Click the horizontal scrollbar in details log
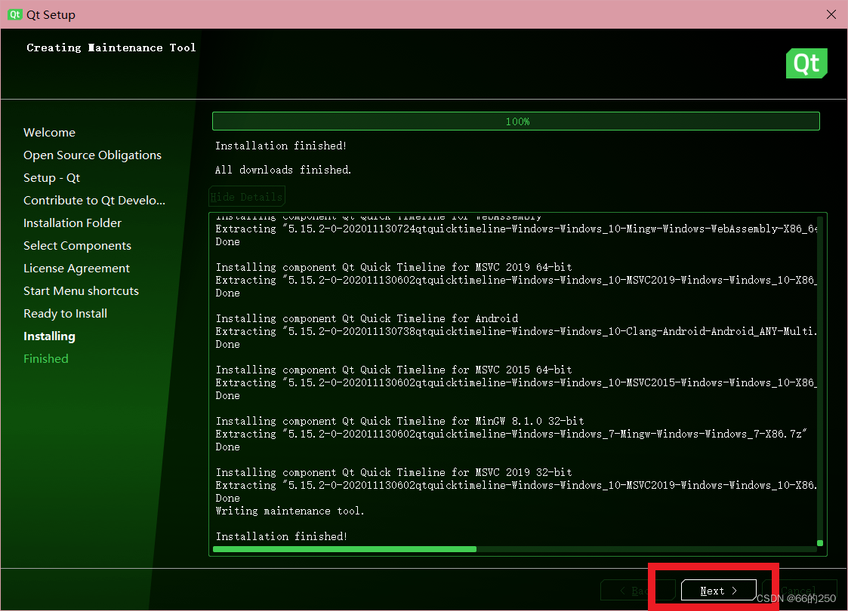Screen dimensions: 848x611 point(344,549)
